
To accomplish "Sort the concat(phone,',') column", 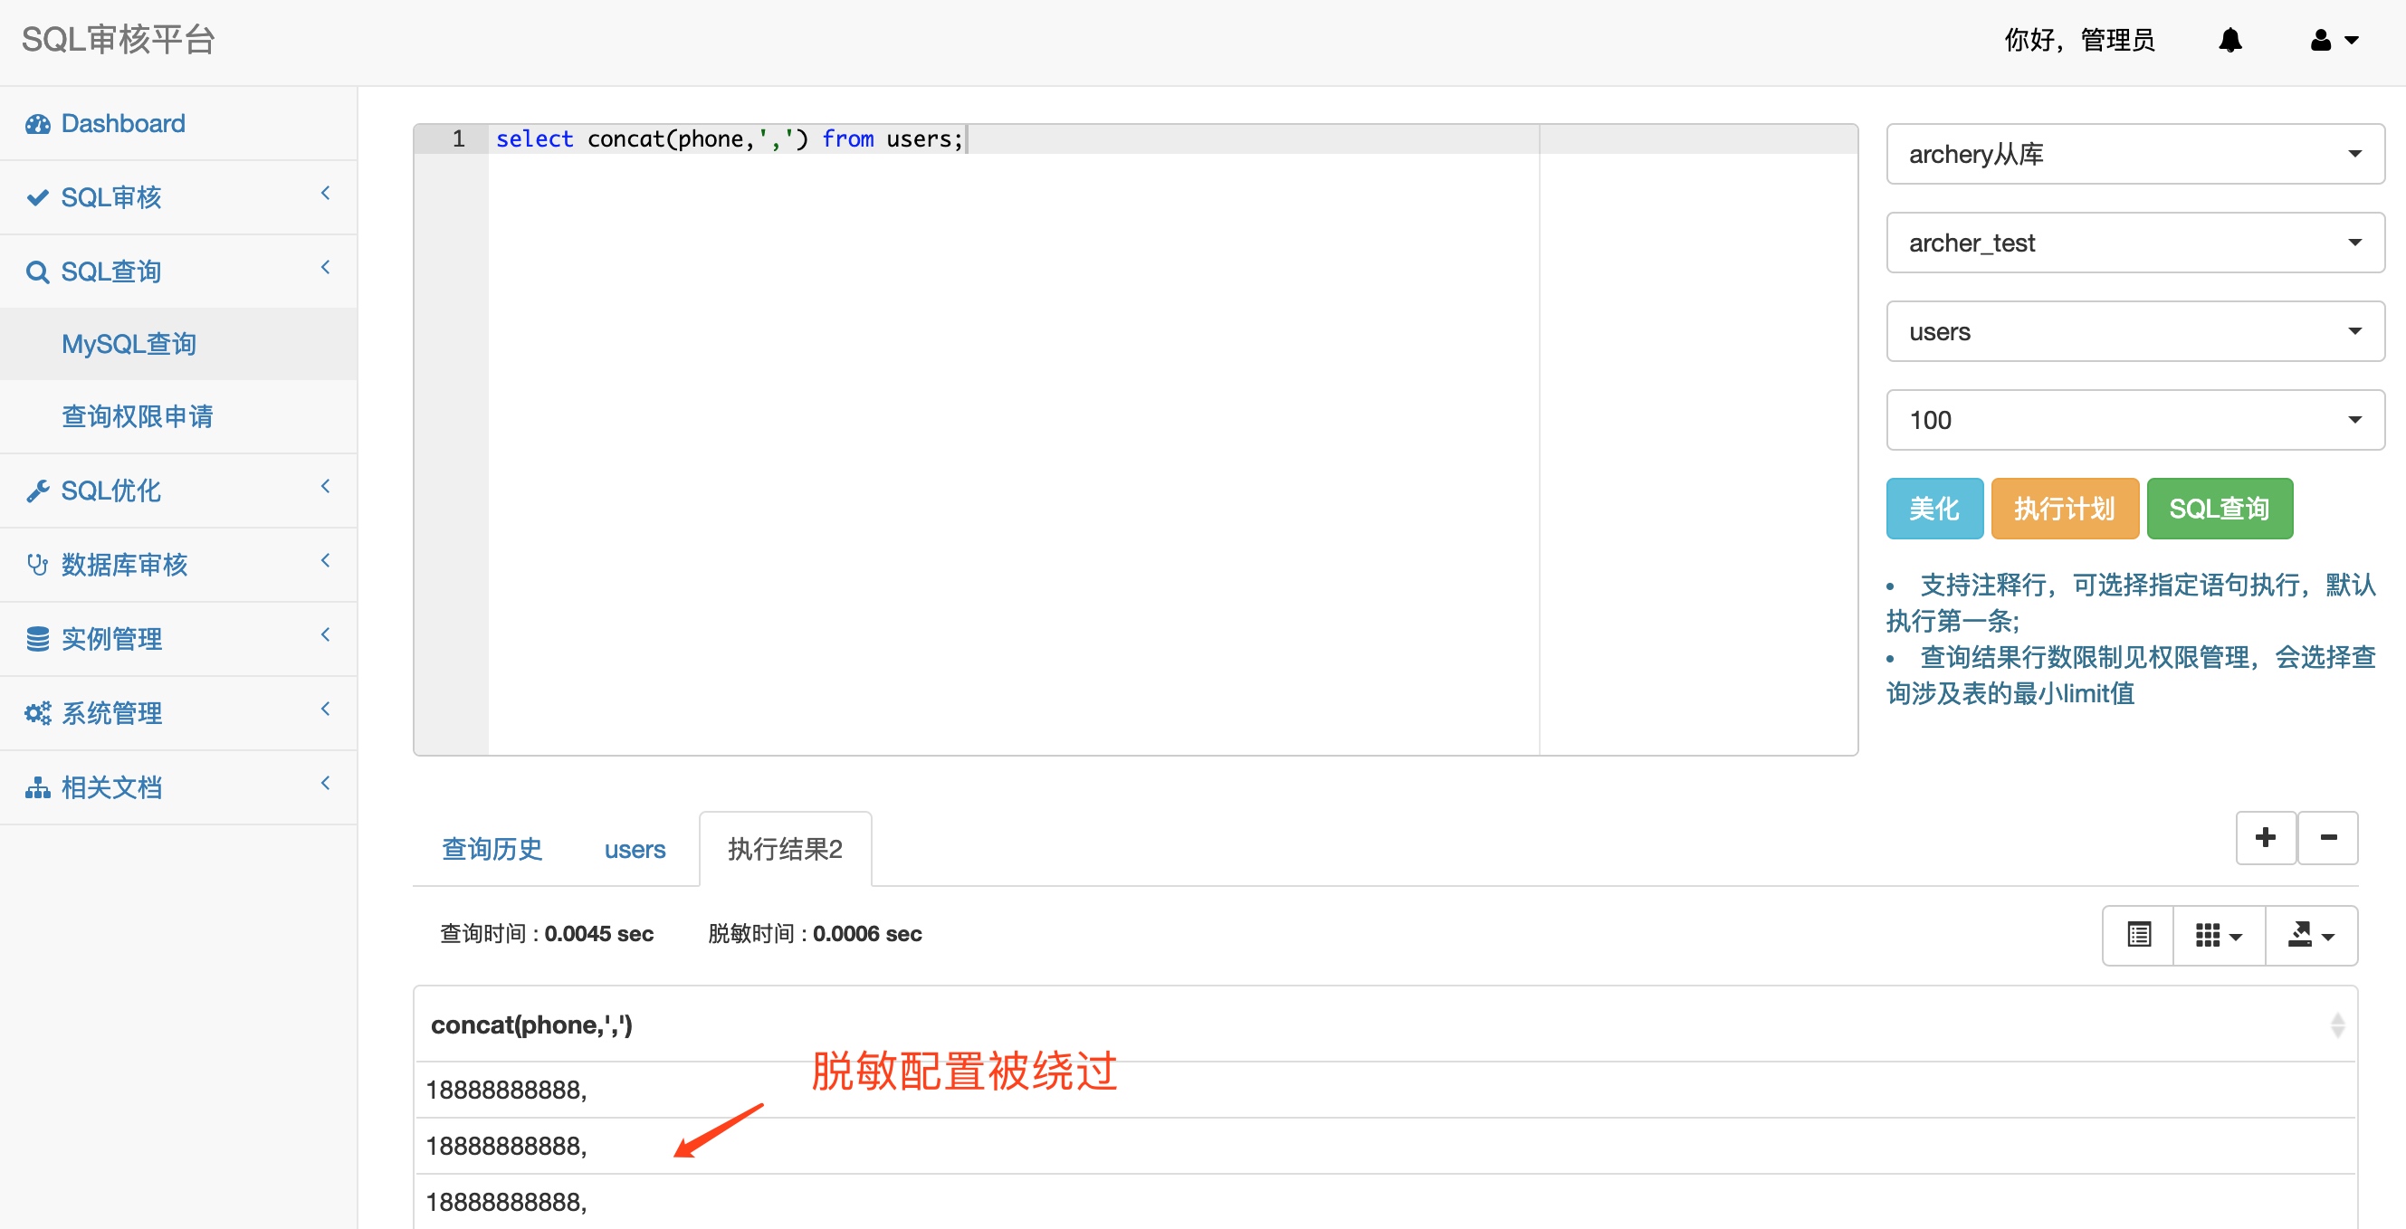I will (2336, 1025).
